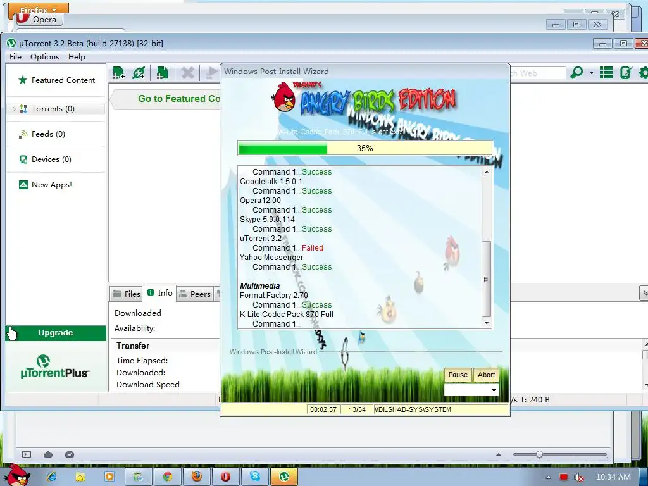Select Featured Content in sidebar
The image size is (648, 486).
click(56, 80)
